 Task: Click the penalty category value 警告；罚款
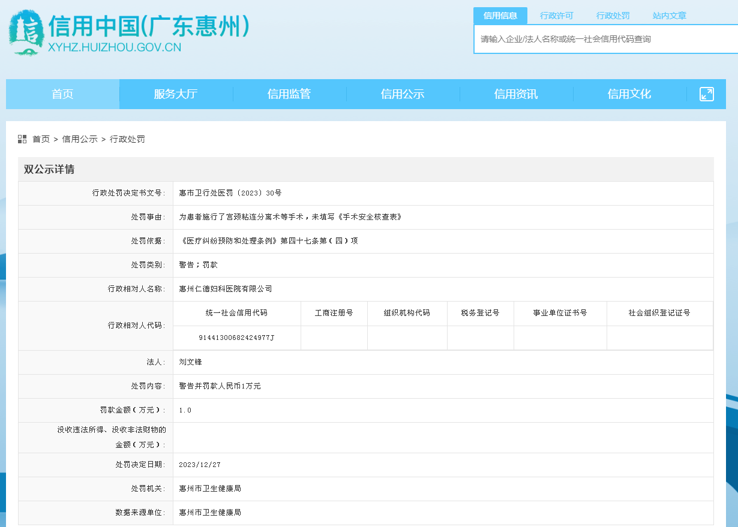tap(198, 265)
